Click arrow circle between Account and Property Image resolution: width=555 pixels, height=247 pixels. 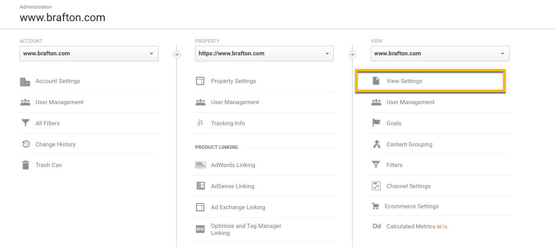click(x=177, y=54)
